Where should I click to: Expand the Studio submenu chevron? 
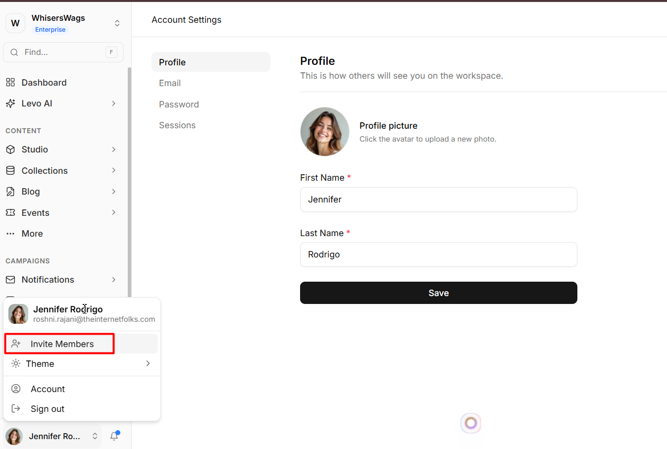tap(113, 150)
